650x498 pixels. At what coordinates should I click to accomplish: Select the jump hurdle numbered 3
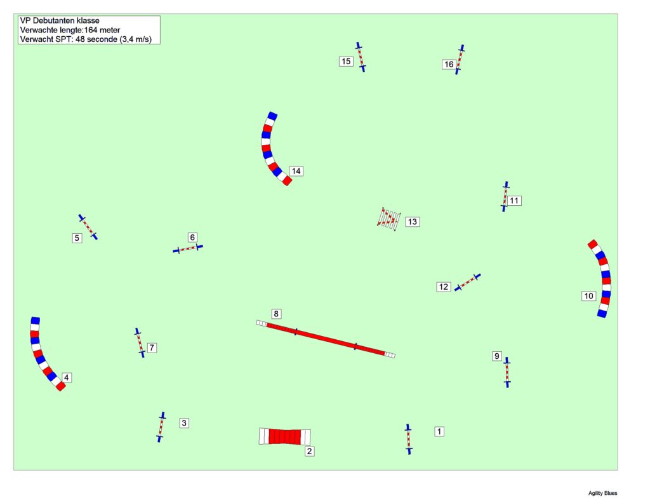[x=161, y=427]
